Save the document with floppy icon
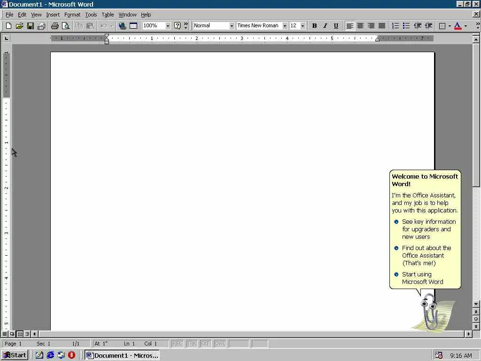The image size is (481, 361). click(x=31, y=26)
